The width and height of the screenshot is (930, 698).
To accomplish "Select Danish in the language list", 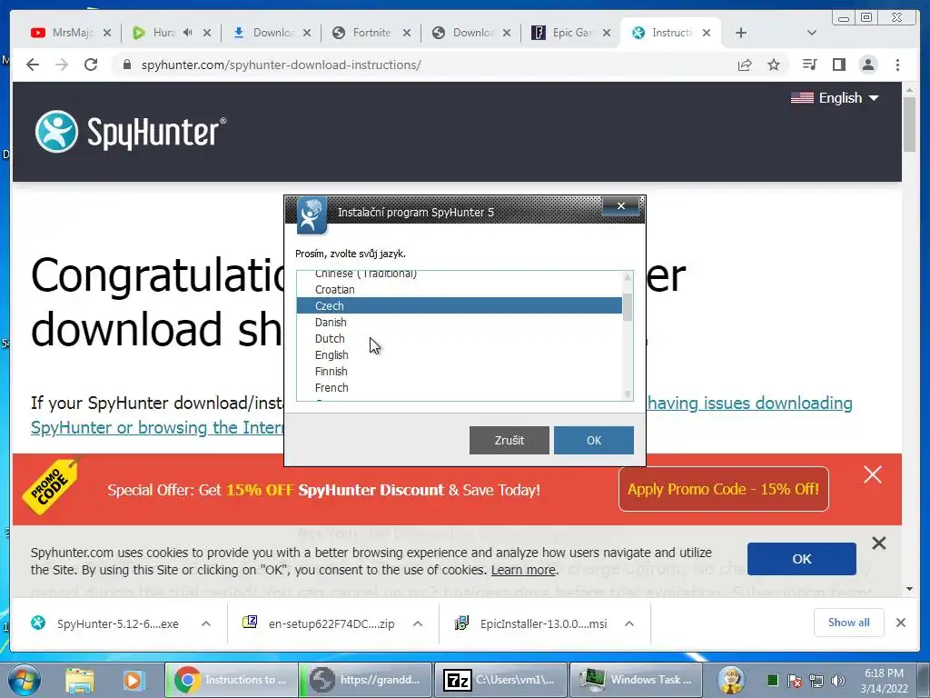I will (x=459, y=323).
